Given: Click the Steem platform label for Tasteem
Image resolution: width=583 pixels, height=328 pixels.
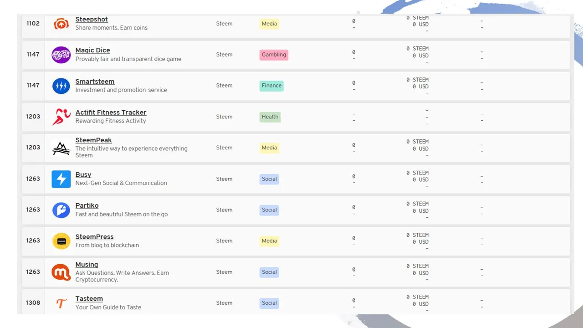Looking at the screenshot, I should [224, 303].
